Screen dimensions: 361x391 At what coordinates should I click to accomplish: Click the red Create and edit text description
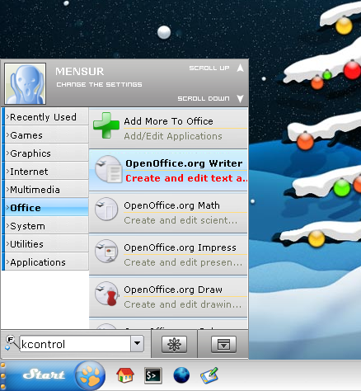(x=186, y=178)
